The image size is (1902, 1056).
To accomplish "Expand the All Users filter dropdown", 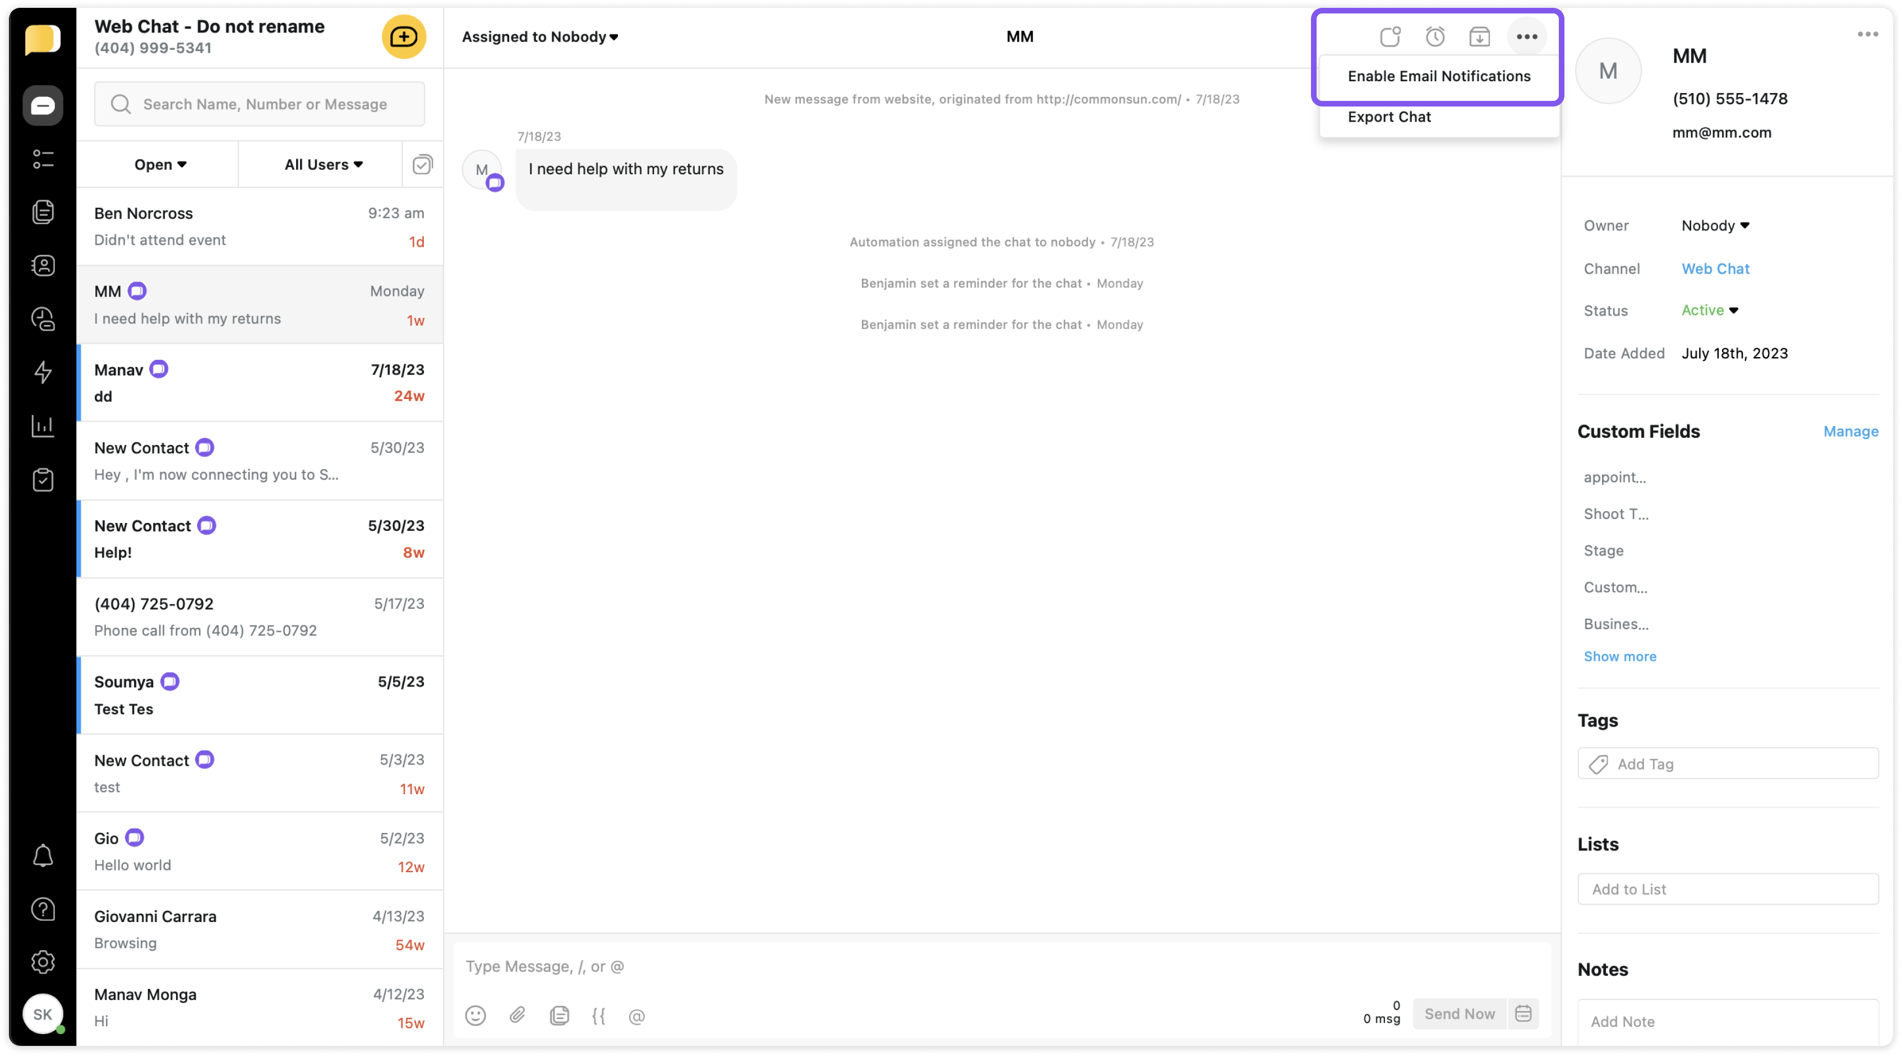I will click(324, 164).
